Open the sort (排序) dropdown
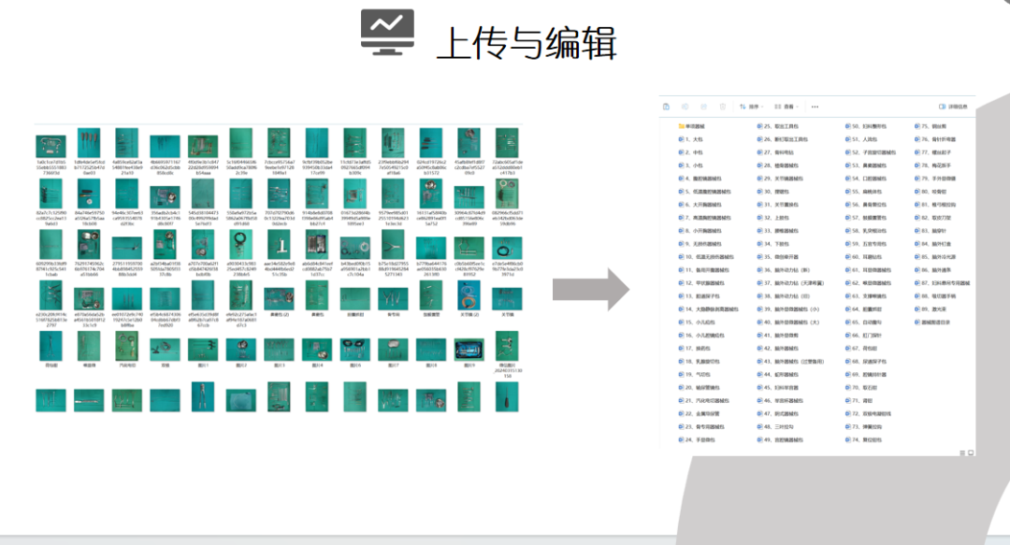 coord(751,107)
